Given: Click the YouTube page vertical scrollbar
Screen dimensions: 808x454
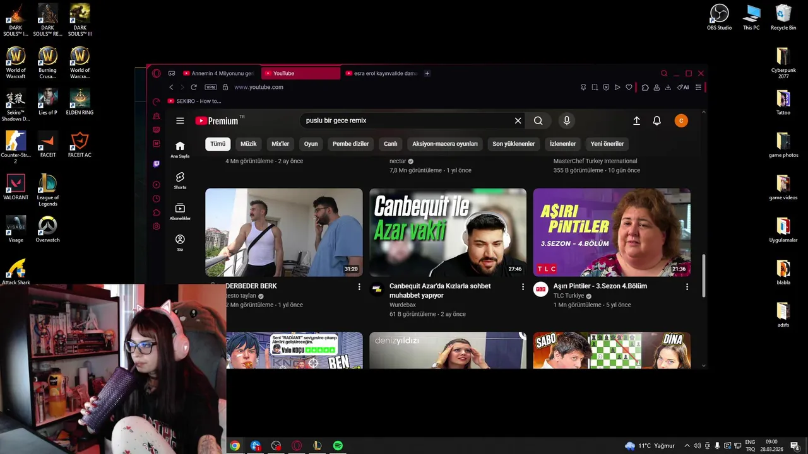Looking at the screenshot, I should [704, 276].
